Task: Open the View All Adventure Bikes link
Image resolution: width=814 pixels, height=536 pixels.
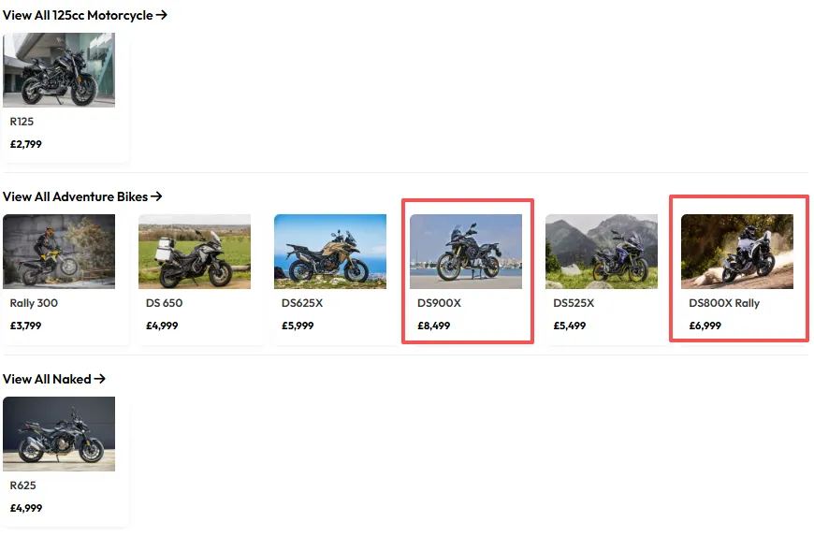Action: 82,196
